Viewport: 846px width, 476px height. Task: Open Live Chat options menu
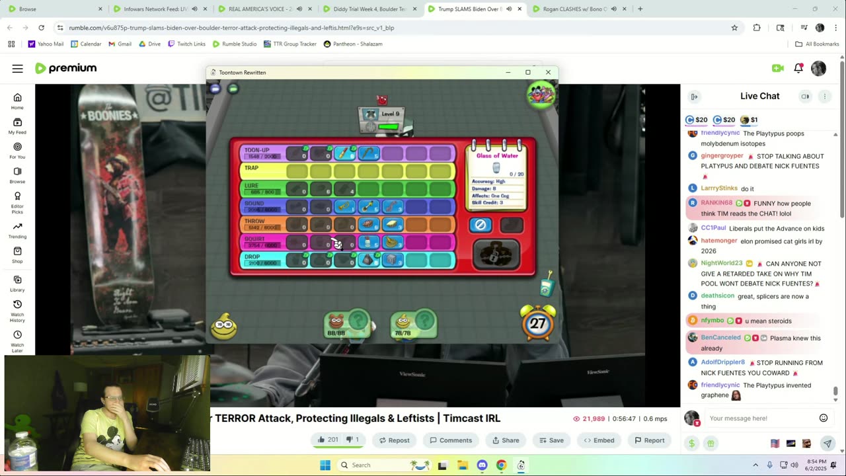click(x=824, y=97)
